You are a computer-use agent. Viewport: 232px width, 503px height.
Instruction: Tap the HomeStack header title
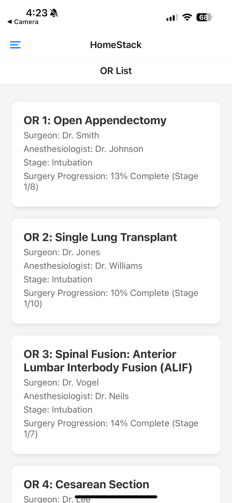point(116,45)
